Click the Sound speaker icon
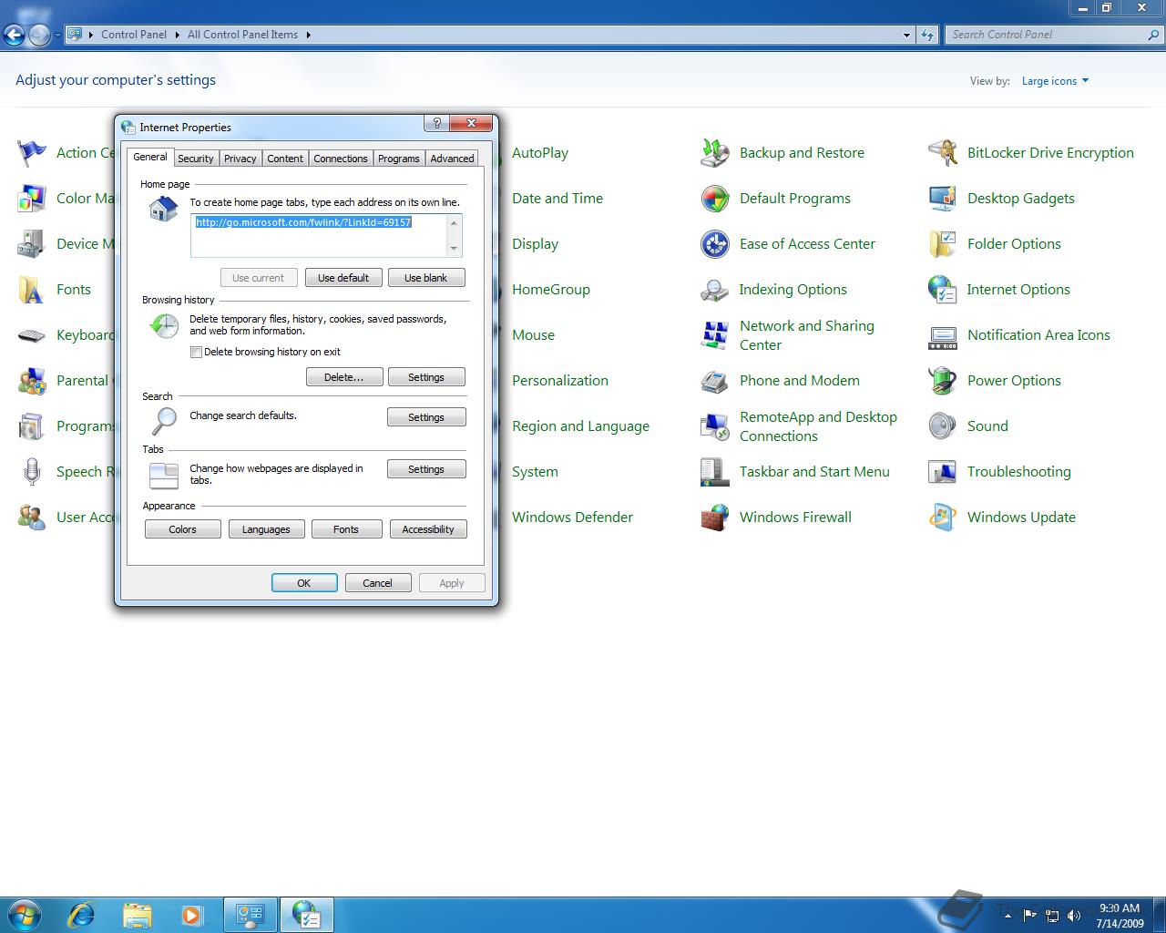The width and height of the screenshot is (1166, 933). (x=943, y=426)
